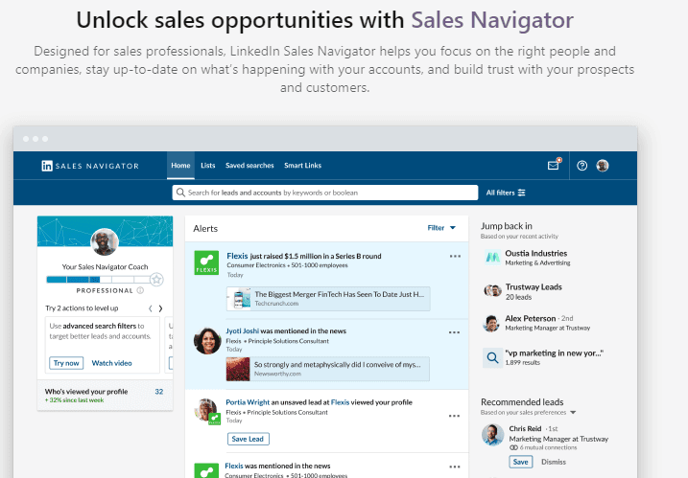Click the Try now button

coord(66,363)
